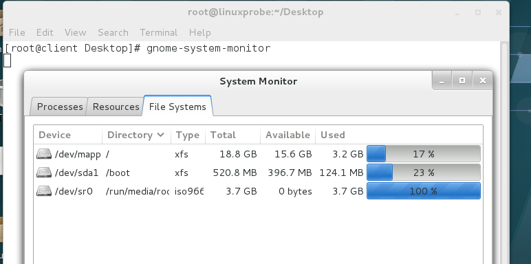Click the 100 % usage bar for /dev/sr0
The image size is (531, 264).
[x=424, y=191]
